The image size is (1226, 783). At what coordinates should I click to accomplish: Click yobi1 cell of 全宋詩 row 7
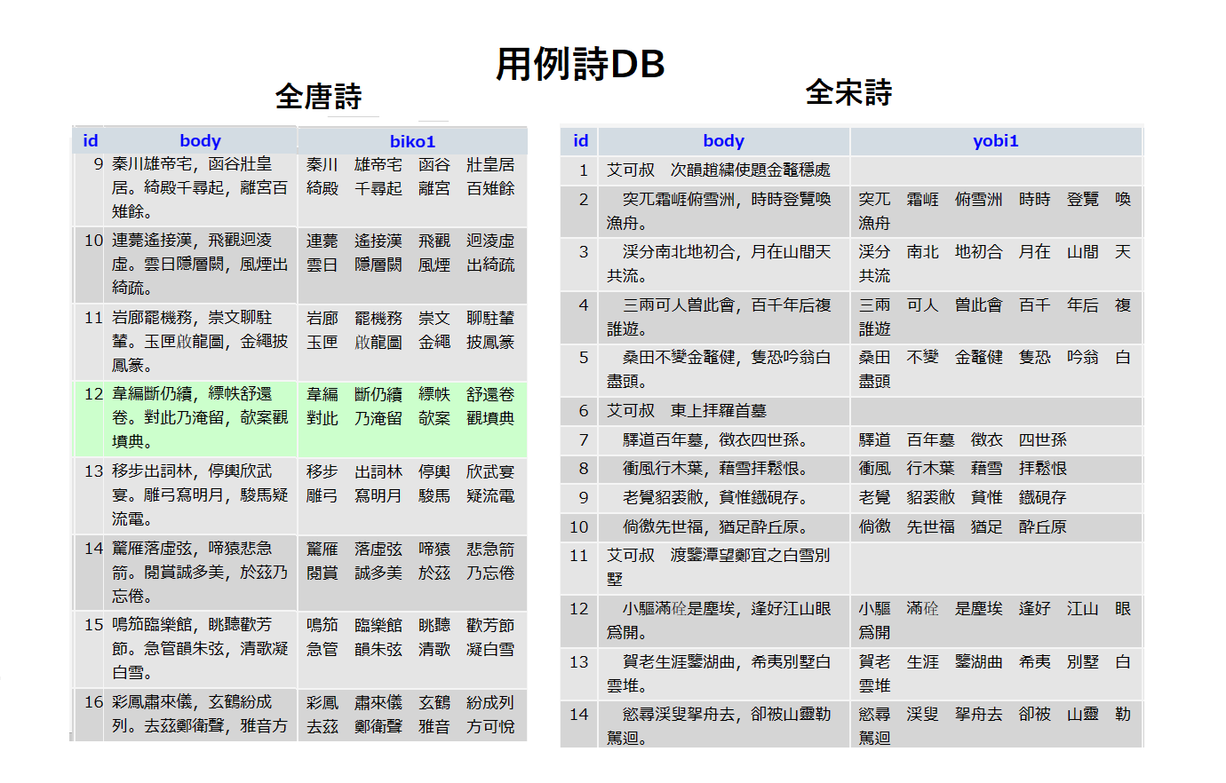996,440
